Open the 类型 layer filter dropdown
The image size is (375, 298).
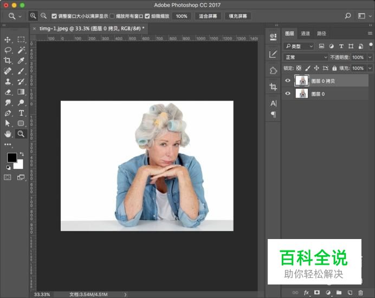pyautogui.click(x=299, y=47)
